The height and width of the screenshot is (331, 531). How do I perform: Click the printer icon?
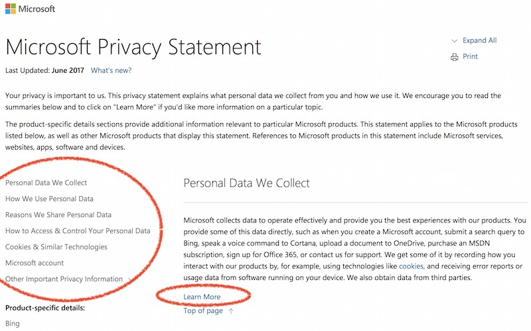pyautogui.click(x=454, y=57)
